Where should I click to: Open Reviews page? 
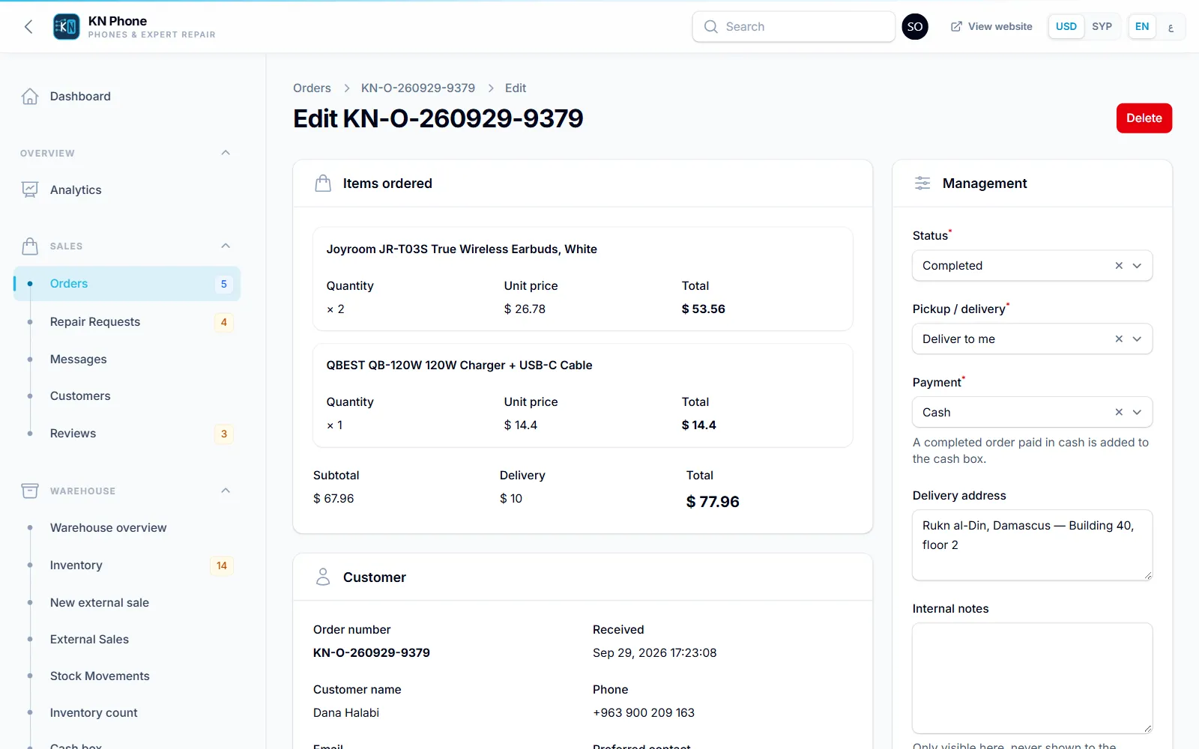(127, 434)
